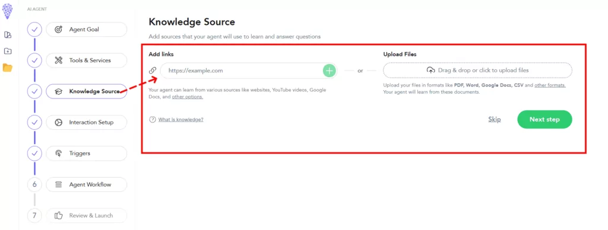608x230 pixels.
Task: Click the checkmark circle beside Triggers
Action: pos(34,154)
